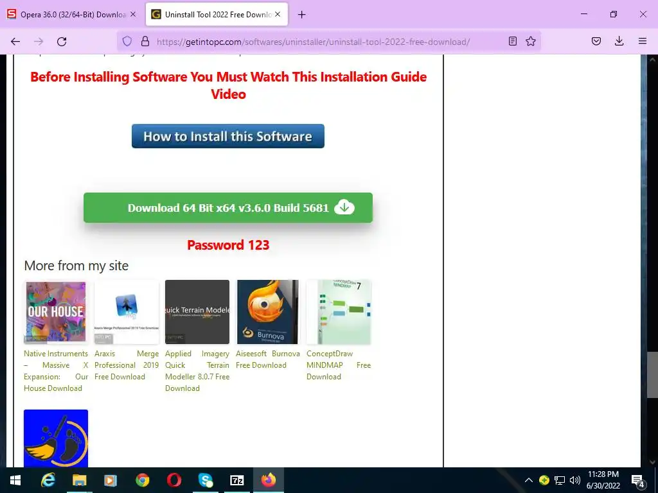Switch to the Opera 36.0 Download tab

tap(72, 14)
